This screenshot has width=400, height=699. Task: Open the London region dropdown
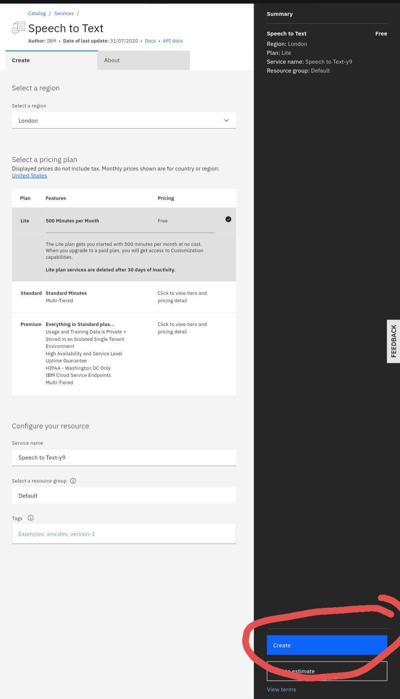(124, 121)
